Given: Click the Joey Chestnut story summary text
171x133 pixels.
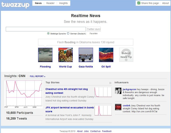Looking at the screenshot, I should 70,99.
